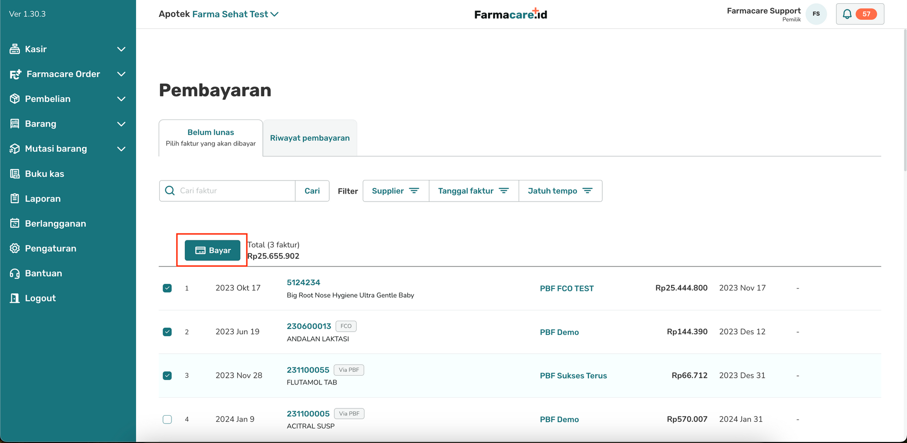
Task: Click the Pembelian box icon
Action: click(15, 99)
